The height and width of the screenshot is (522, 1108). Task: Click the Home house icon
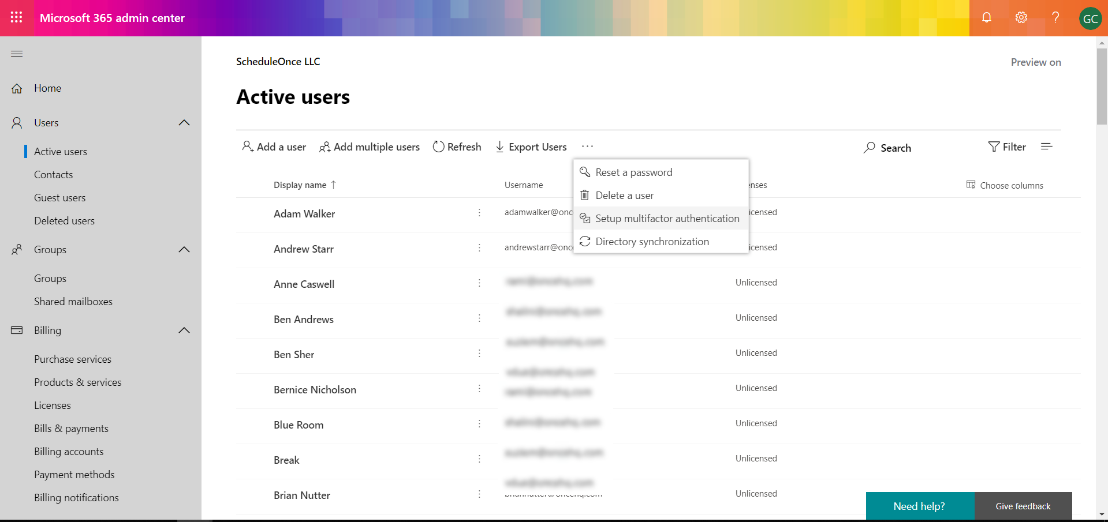[x=17, y=88]
